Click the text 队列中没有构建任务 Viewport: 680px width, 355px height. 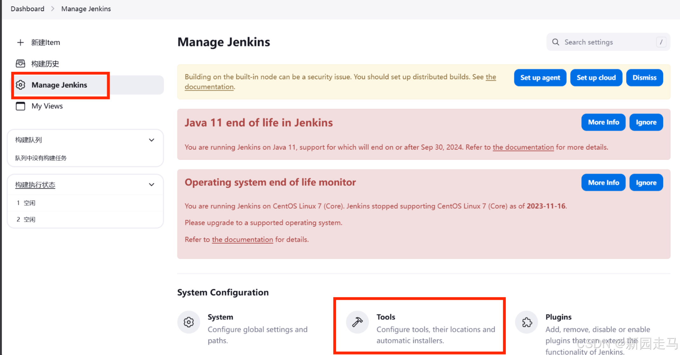click(41, 158)
